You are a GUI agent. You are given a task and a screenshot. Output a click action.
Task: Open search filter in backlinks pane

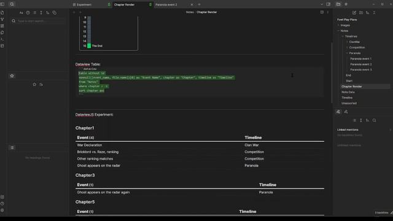pos(374,120)
